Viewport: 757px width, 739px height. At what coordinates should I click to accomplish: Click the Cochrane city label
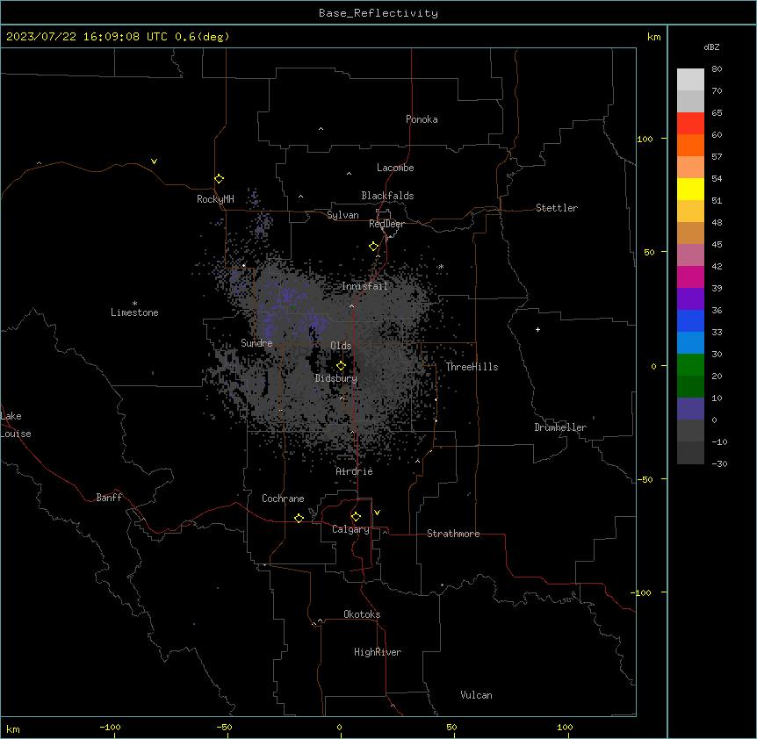tap(283, 499)
